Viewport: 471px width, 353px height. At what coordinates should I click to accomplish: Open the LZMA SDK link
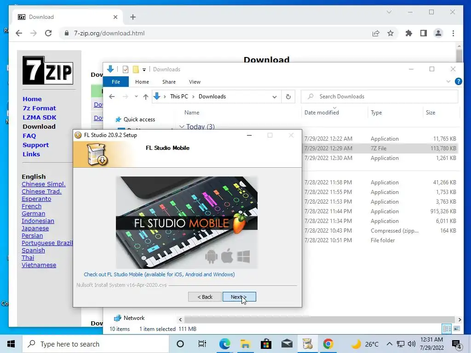(x=40, y=117)
